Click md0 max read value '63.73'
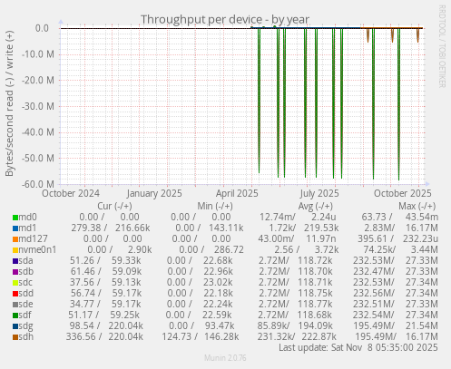 pos(374,217)
